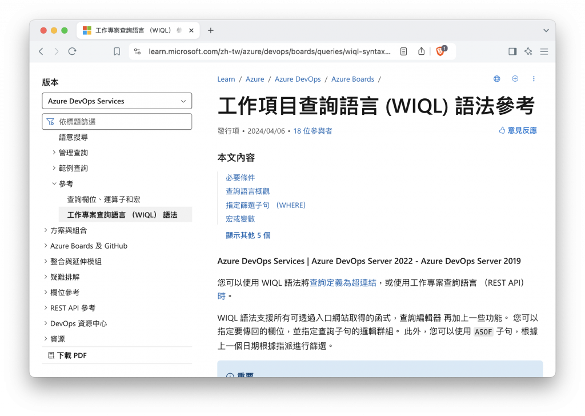This screenshot has height=416, width=585.
Task: Click the 下載 PDF button
Action: point(67,355)
